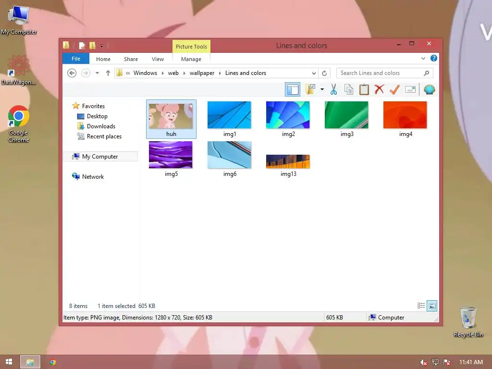Click the Up one level arrow

pos(108,73)
